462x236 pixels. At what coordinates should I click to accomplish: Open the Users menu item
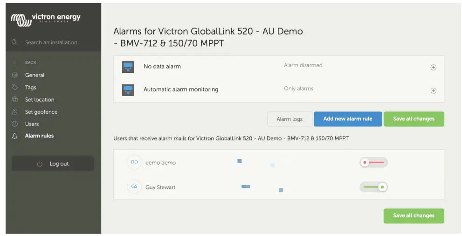pyautogui.click(x=32, y=124)
